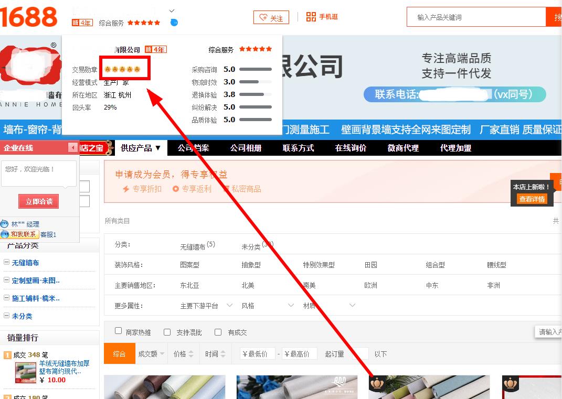Image resolution: width=562 pixels, height=399 pixels.
Task: Collapse the 企业在线 chat panel arrow
Action: pyautogui.click(x=72, y=148)
